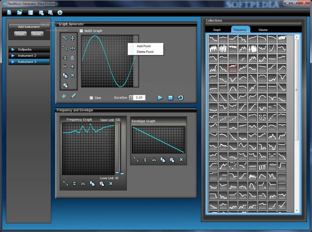The height and width of the screenshot is (232, 312).
Task: Click vertical stretch tool in Graph Generator
Action: click(x=73, y=38)
